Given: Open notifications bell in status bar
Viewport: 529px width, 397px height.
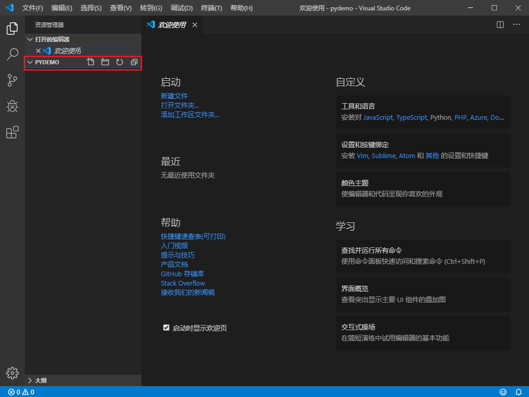Looking at the screenshot, I should pos(519,392).
